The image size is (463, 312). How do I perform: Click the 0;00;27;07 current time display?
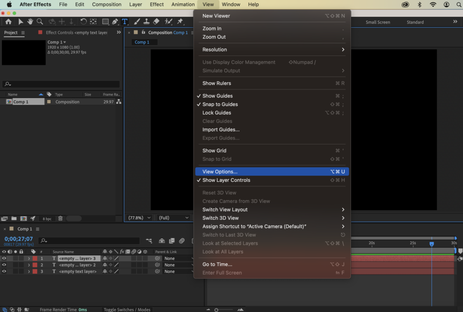click(x=19, y=239)
